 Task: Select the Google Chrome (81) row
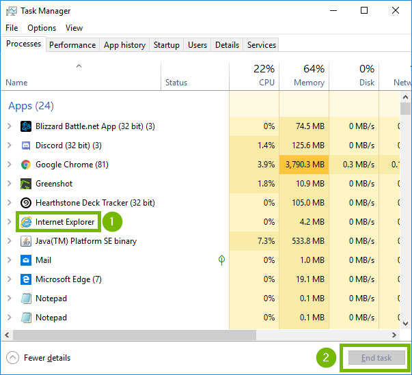(200, 165)
